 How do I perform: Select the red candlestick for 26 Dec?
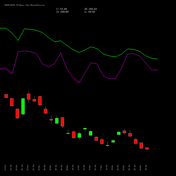136,141
